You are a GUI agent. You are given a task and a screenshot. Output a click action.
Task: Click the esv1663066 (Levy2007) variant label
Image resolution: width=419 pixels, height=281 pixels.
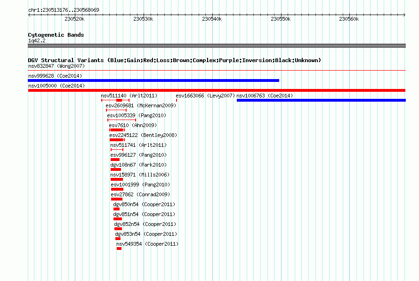tap(205, 96)
